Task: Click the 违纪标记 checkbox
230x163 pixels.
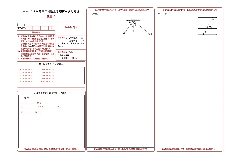Action: coord(82,41)
